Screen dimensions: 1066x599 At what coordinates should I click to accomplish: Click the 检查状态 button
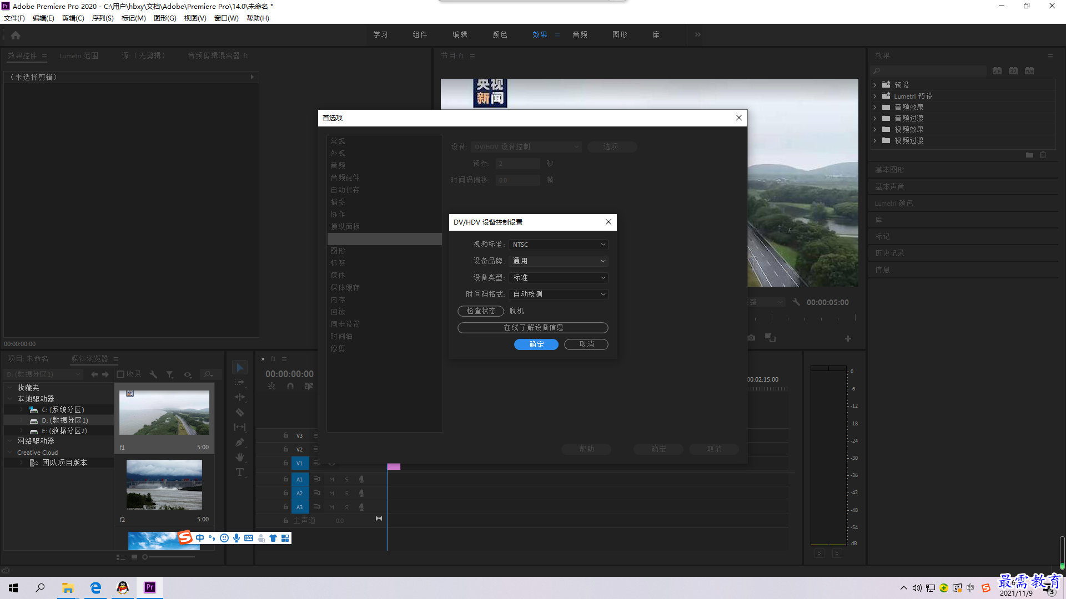[x=481, y=311]
